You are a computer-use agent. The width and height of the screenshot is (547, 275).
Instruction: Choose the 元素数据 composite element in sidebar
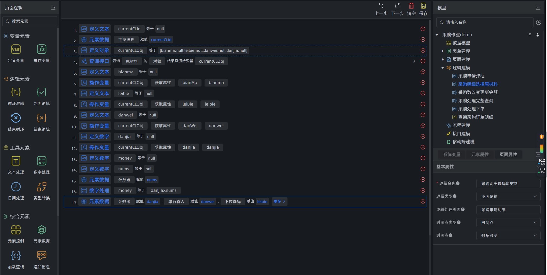(41, 230)
